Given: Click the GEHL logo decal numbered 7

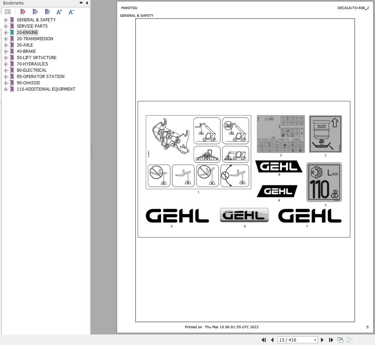Looking at the screenshot, I should coord(310,216).
